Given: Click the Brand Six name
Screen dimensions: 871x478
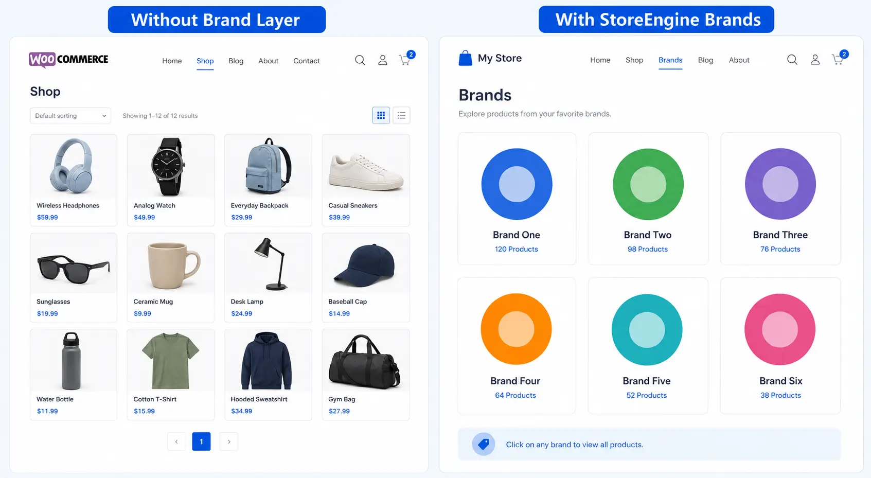Looking at the screenshot, I should (781, 381).
